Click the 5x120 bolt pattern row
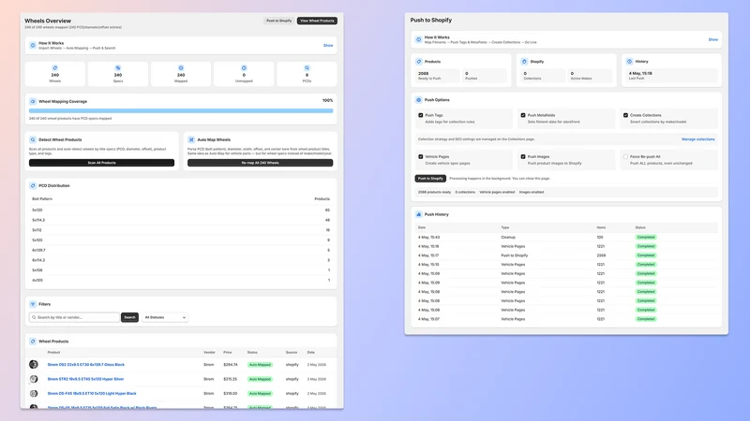 coord(181,210)
